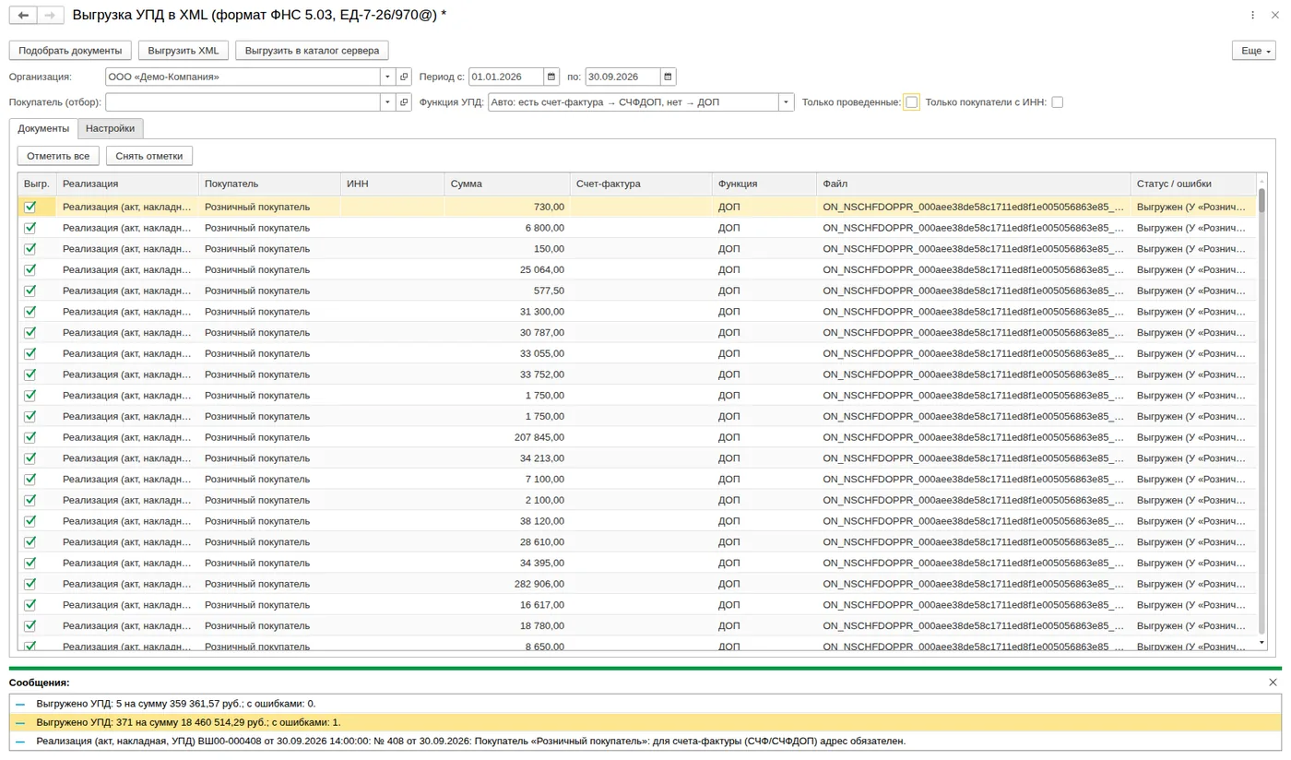Viewport: 1291px width, 760px height.
Task: Open the end date calendar picker
Action: click(668, 77)
